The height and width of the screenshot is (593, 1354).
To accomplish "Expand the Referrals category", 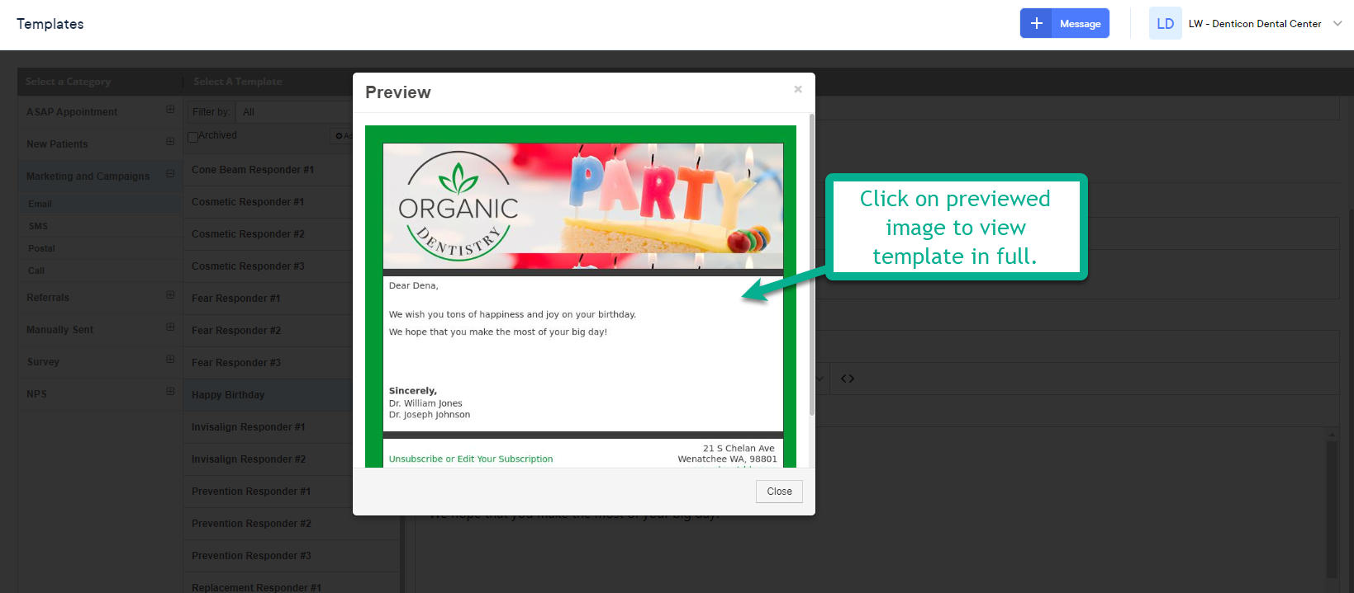I will [x=170, y=294].
